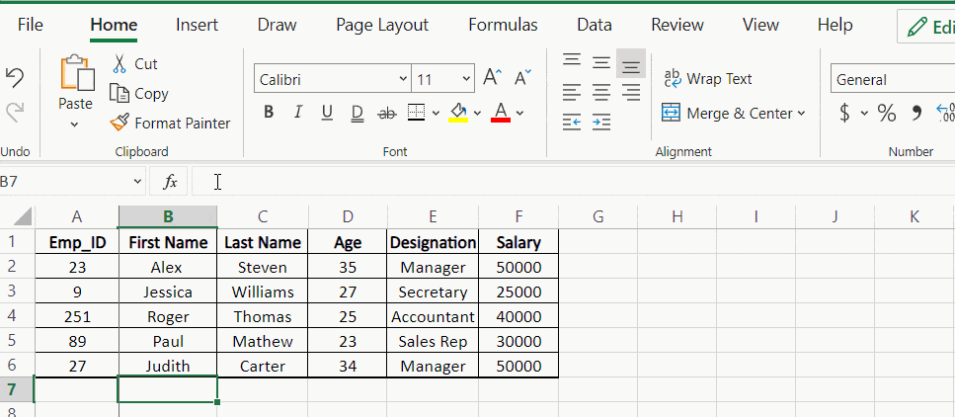This screenshot has height=417, width=955.
Task: Open the Calibri font name dropdown
Action: (403, 80)
